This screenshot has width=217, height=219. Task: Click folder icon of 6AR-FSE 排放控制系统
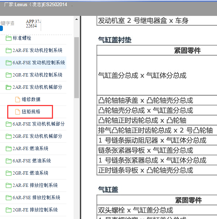coord(9,198)
